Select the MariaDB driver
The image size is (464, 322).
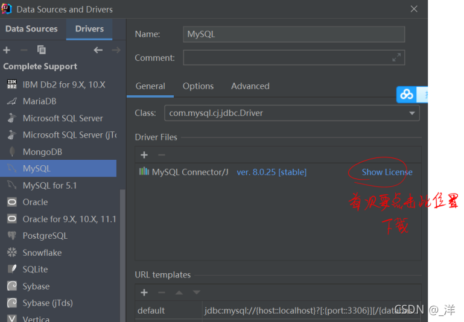(x=59, y=101)
